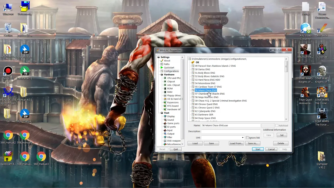Screen dimensions: 334x188
Task: Delete the selected configuration
Action: 281,143
